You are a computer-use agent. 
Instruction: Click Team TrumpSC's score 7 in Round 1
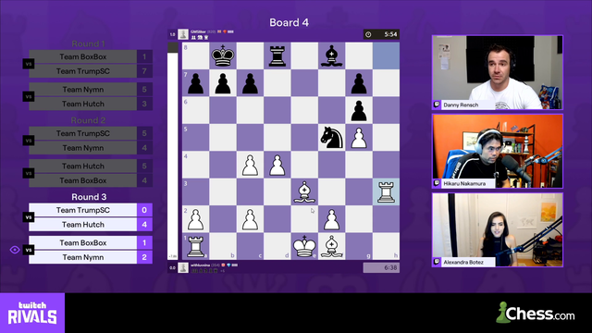coord(144,71)
